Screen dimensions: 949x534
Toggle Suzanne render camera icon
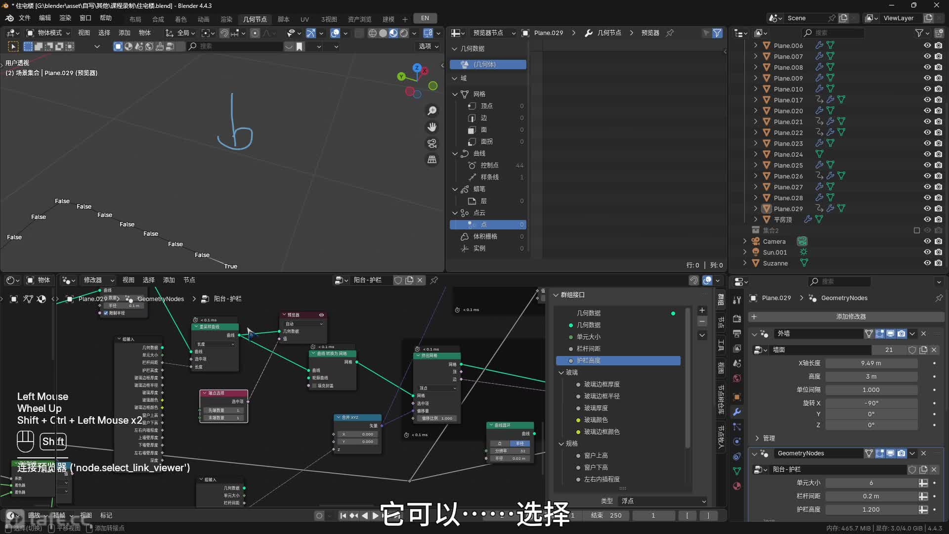pyautogui.click(x=939, y=264)
